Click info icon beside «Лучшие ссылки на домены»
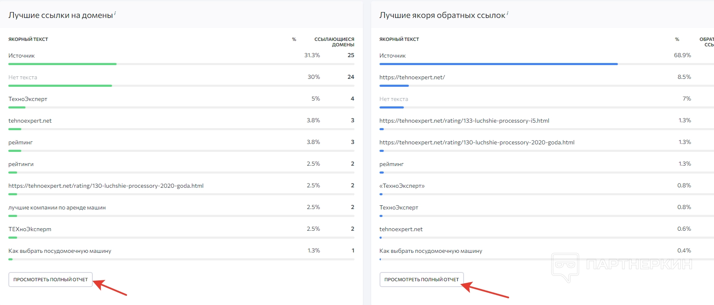 [x=115, y=13]
